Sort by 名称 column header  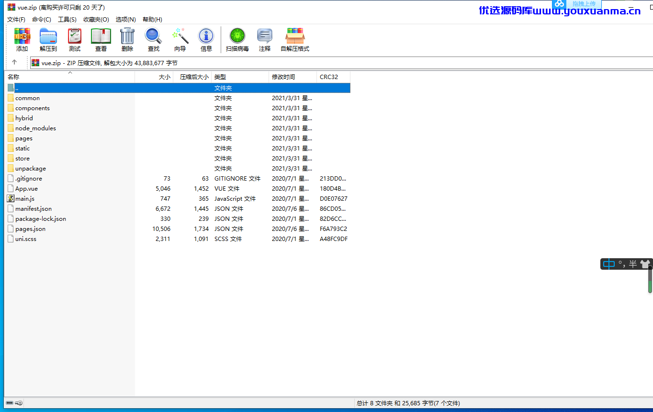pos(70,77)
